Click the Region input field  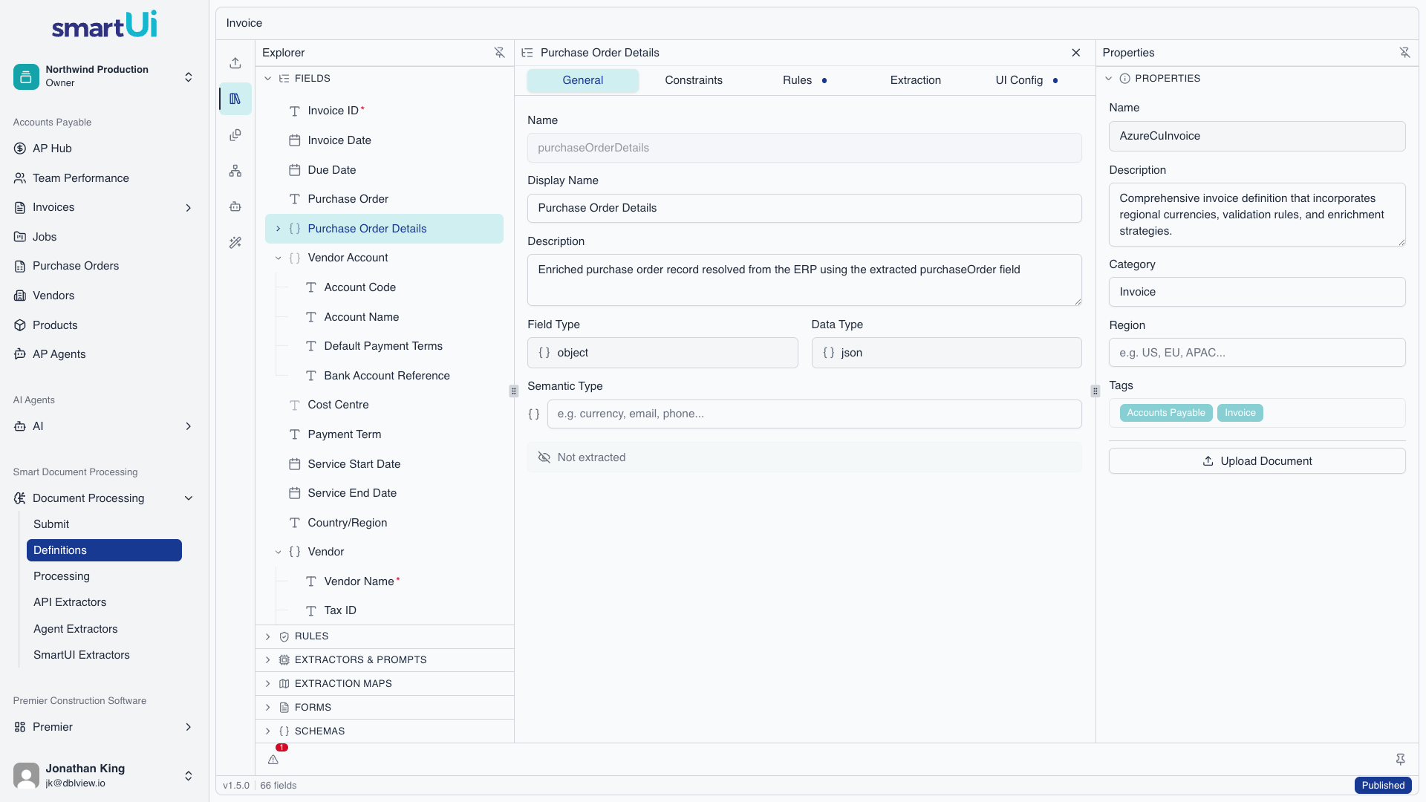pos(1257,353)
